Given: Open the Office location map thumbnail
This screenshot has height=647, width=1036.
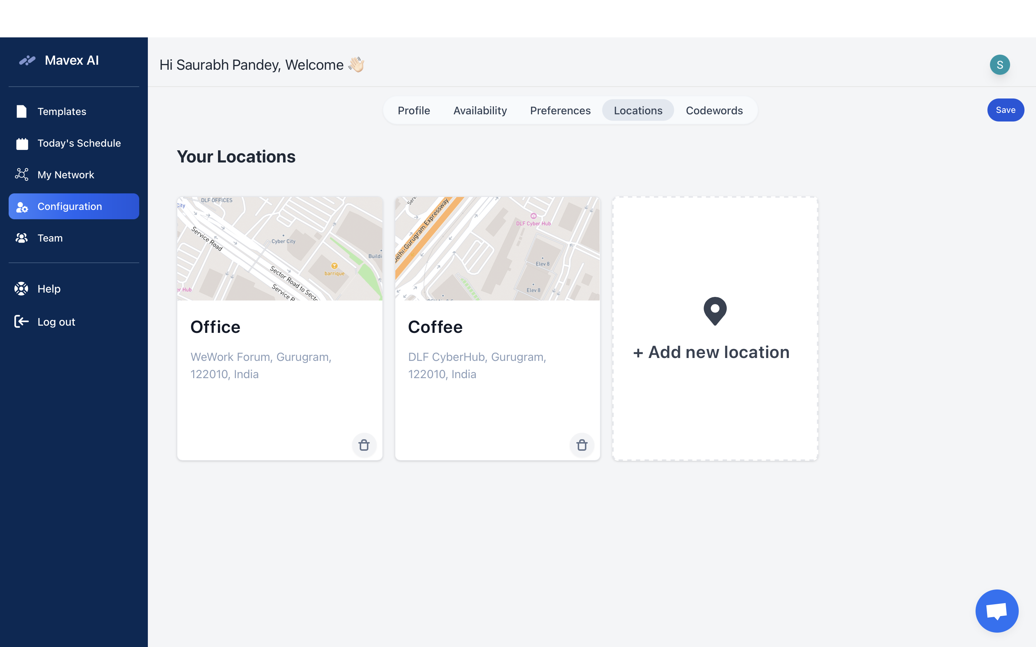Looking at the screenshot, I should click(280, 249).
